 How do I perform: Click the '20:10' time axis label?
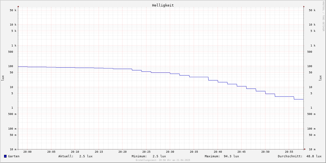[x=75, y=152]
